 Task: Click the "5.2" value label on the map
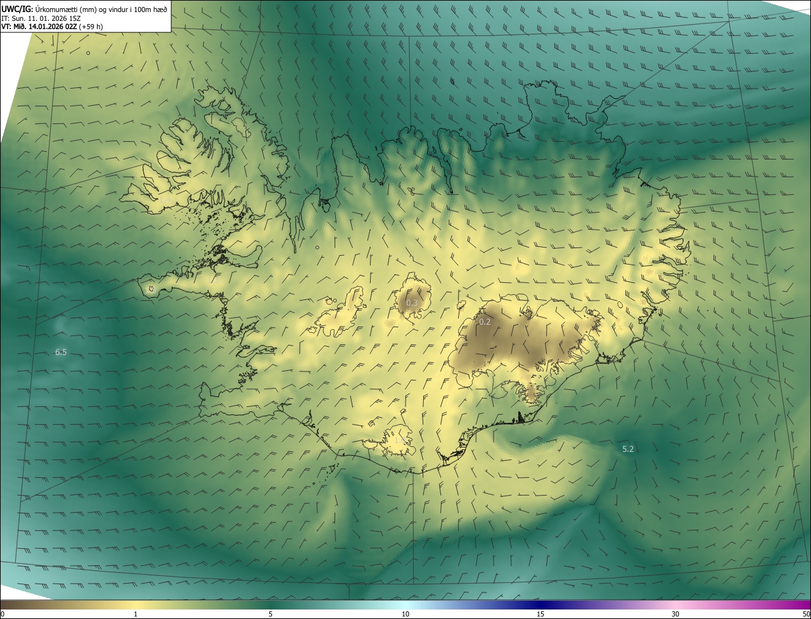(628, 449)
